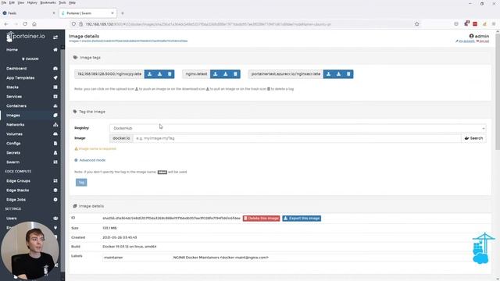Click the Portainer.io logo
This screenshot has height=281, width=500.
26,37
